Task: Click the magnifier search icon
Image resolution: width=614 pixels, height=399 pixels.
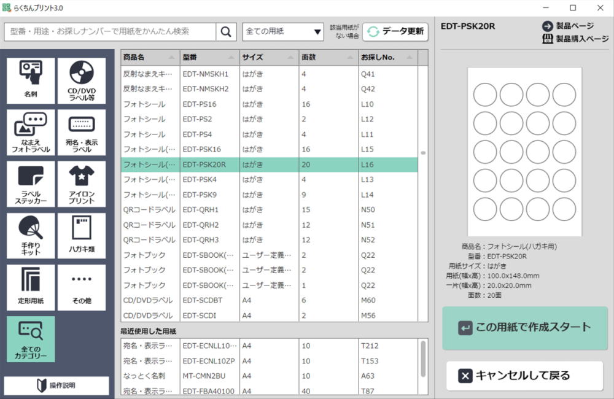Action: click(226, 31)
